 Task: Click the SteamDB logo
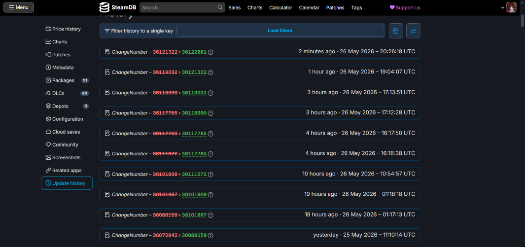(x=117, y=7)
